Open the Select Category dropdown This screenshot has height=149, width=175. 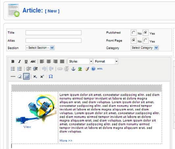click(x=145, y=48)
